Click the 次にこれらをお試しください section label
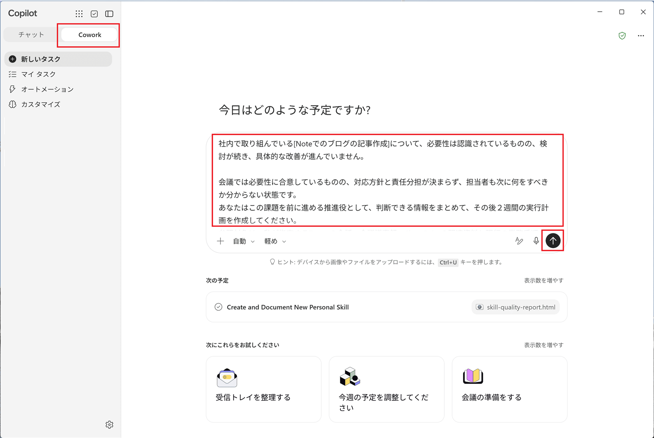The width and height of the screenshot is (654, 438). (x=242, y=345)
